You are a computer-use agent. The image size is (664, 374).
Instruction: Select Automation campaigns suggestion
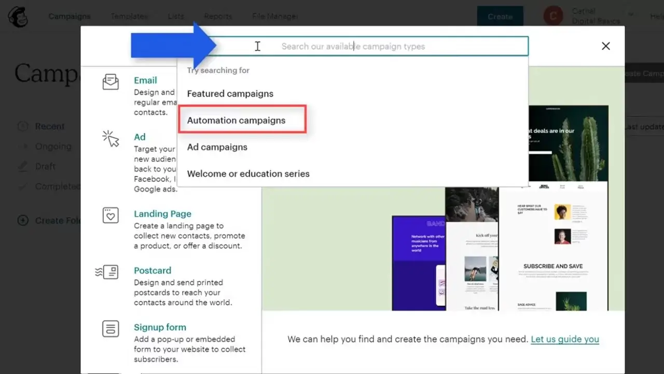(x=236, y=120)
